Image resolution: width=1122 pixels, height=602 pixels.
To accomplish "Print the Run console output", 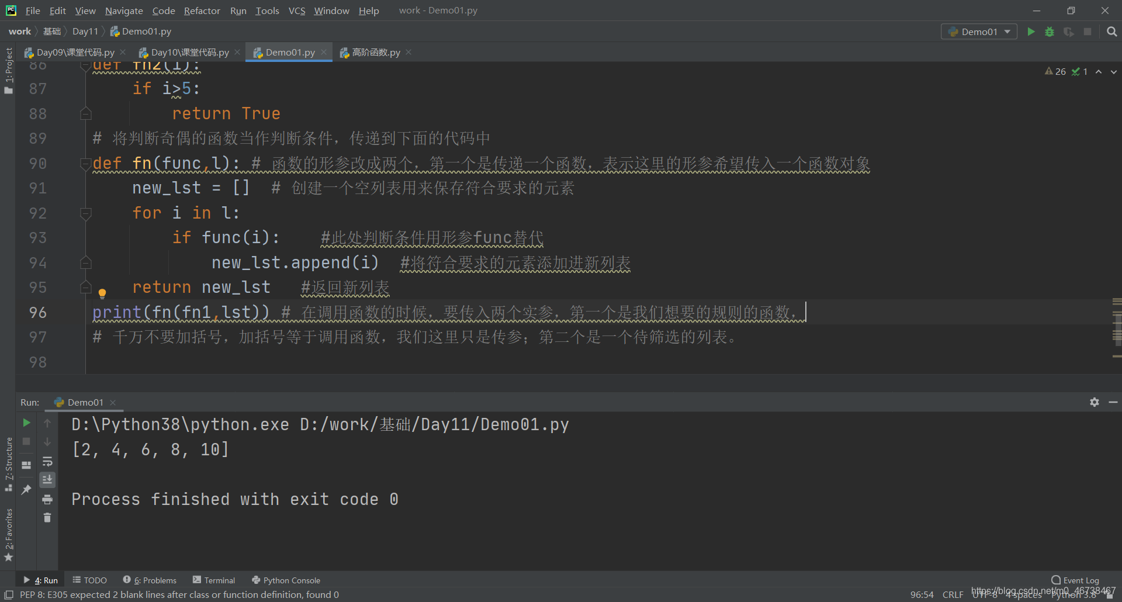I will (47, 499).
